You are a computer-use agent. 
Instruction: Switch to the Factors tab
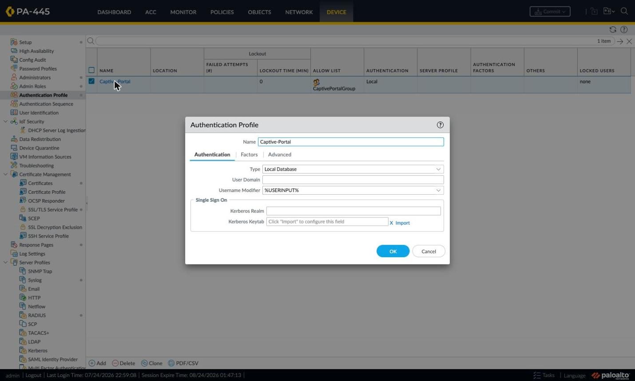click(249, 154)
